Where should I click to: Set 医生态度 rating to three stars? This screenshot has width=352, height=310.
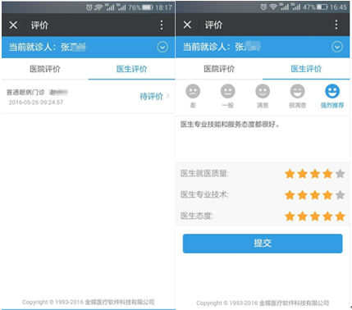(x=315, y=217)
